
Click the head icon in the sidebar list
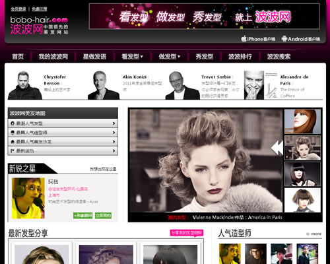13,133
